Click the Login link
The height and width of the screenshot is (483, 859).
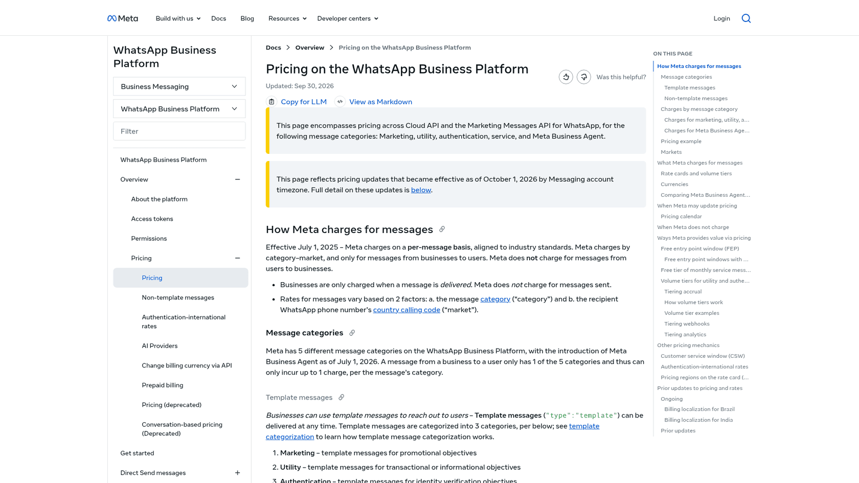click(x=721, y=18)
